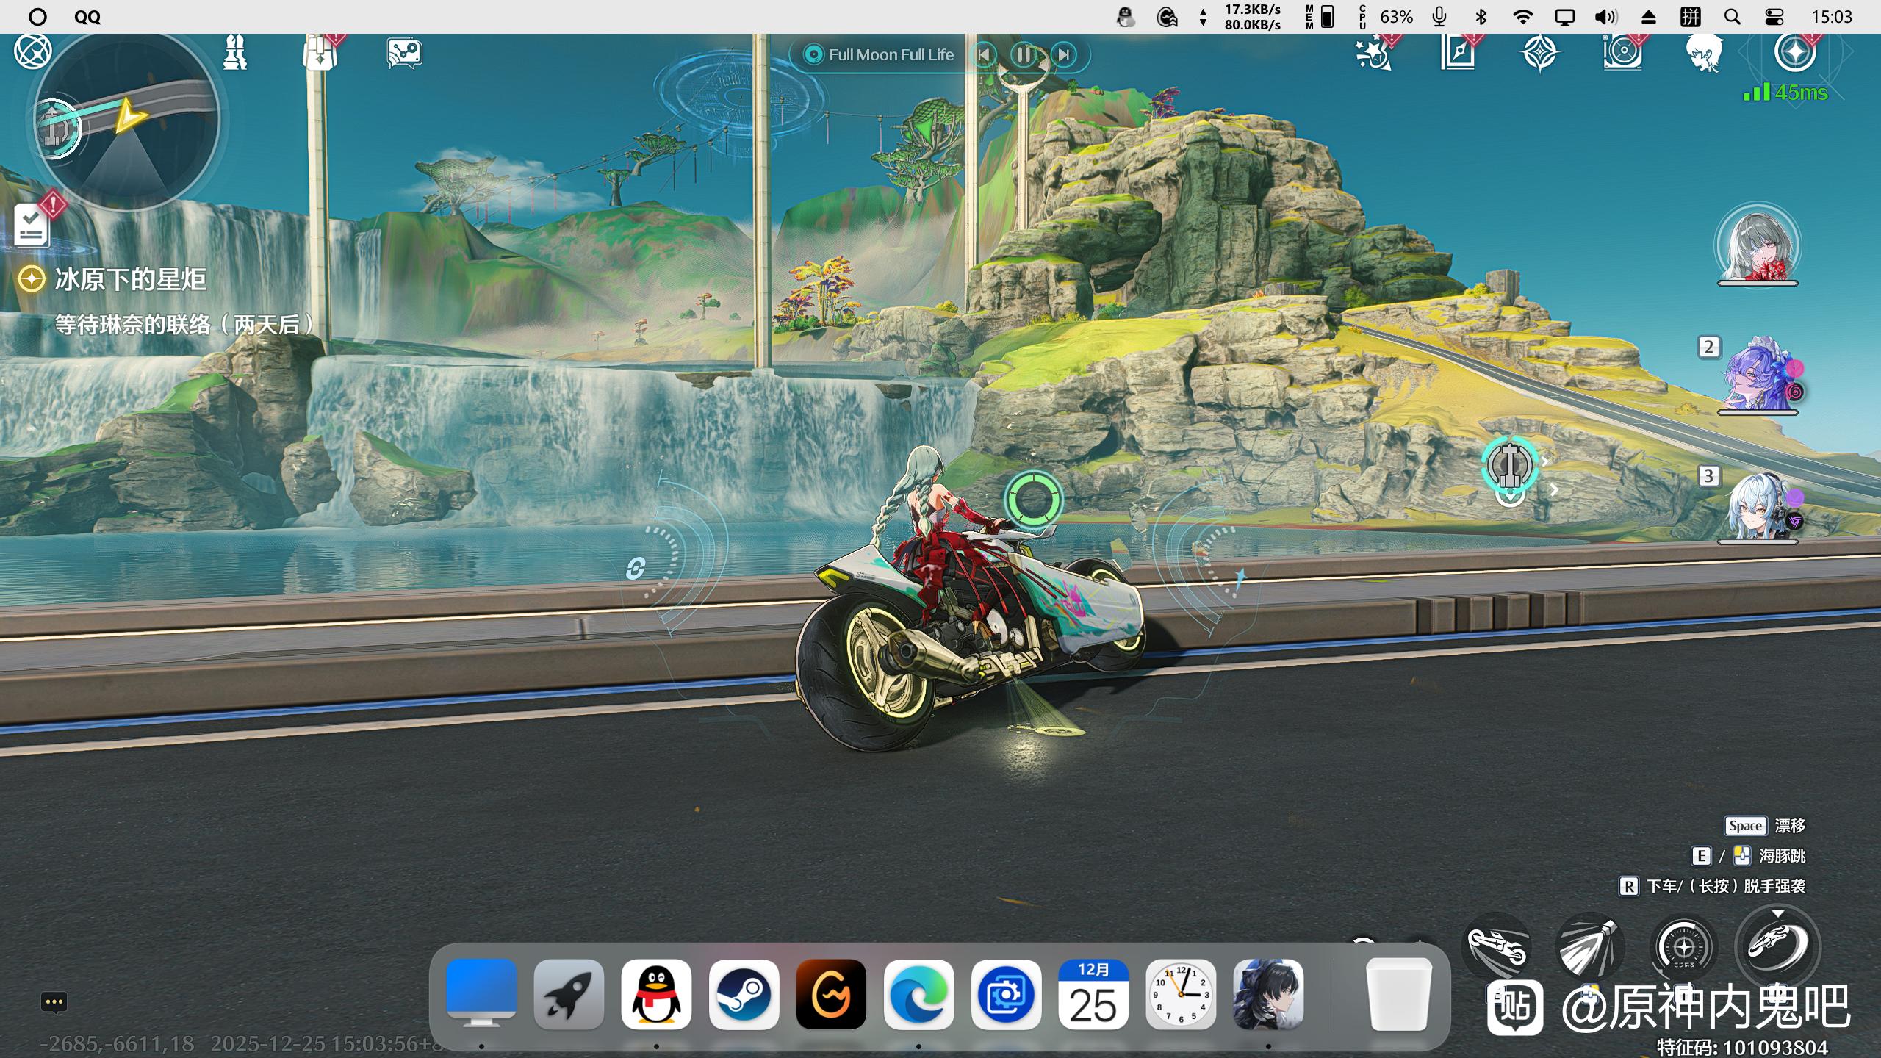The width and height of the screenshot is (1881, 1058).
Task: Open the QQ menu in menu bar
Action: [x=87, y=17]
